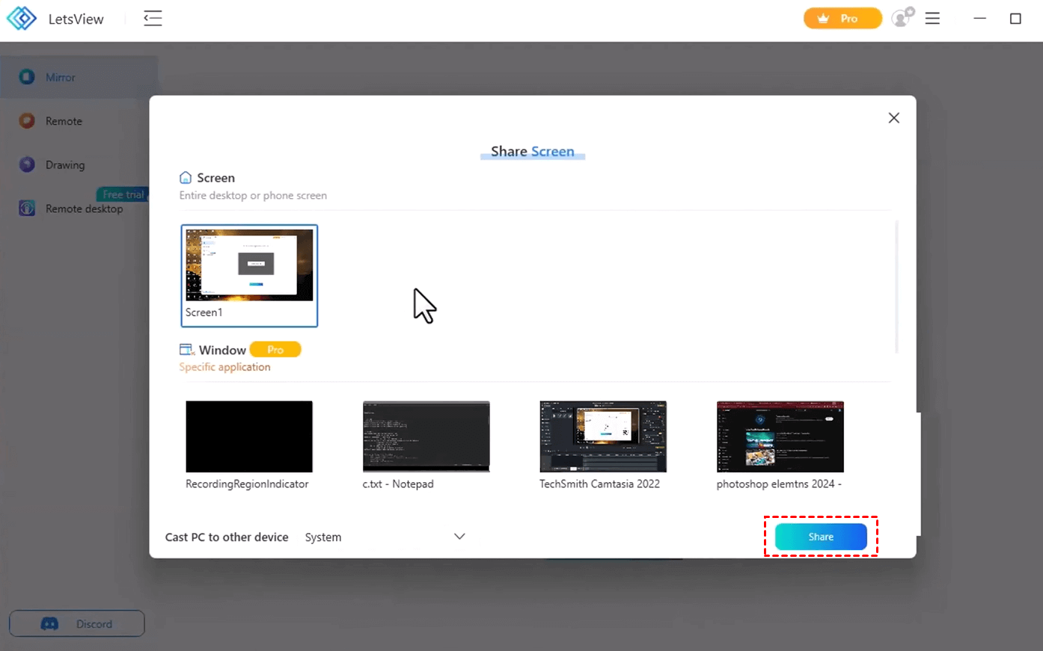This screenshot has width=1043, height=651.
Task: Click 'Entire desktop or phone screen' text
Action: point(253,196)
